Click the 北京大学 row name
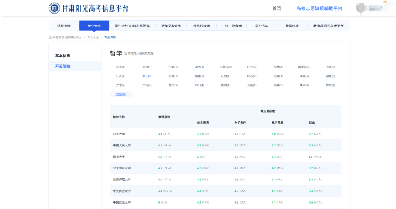This screenshot has height=209, width=396. [119, 134]
